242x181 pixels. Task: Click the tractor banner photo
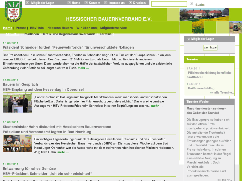(236, 27)
